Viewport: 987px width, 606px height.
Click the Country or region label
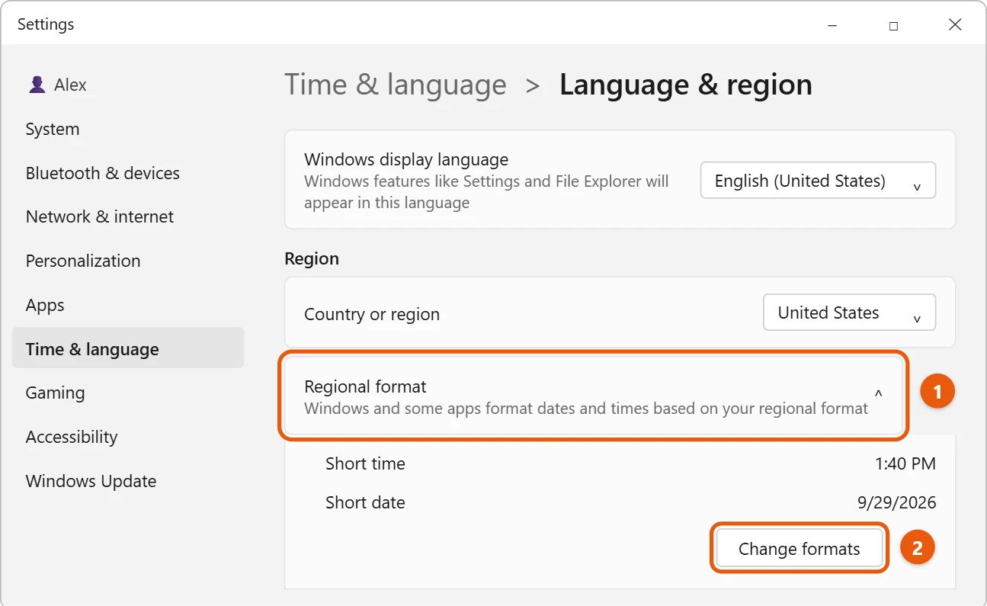[372, 314]
